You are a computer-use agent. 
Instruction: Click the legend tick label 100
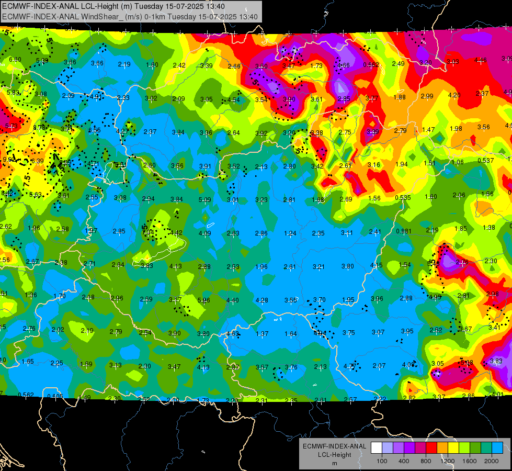point(382,461)
